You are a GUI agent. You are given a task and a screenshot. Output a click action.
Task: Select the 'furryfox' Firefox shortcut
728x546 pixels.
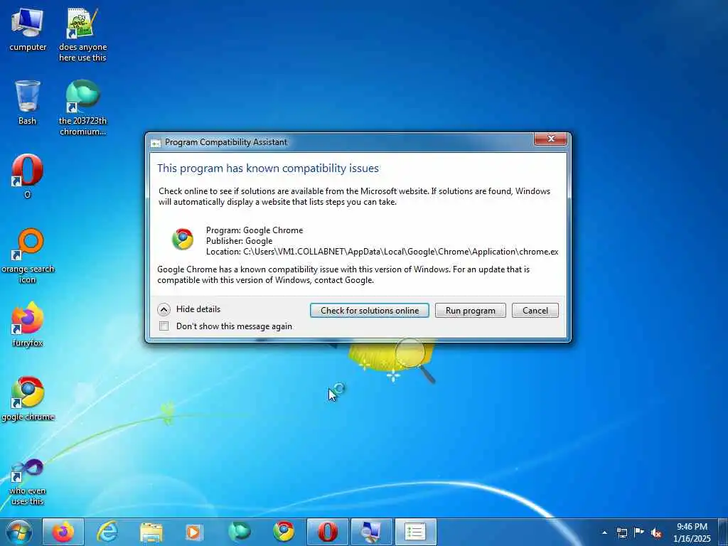coord(28,324)
